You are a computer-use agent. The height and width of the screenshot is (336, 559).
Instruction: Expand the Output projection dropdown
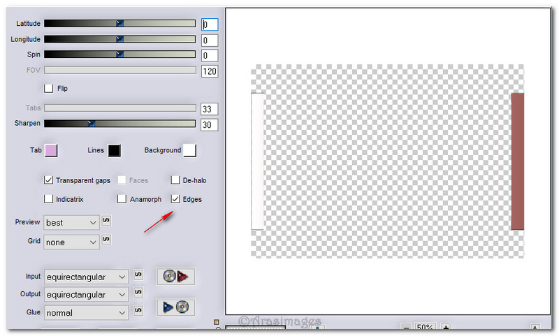click(x=86, y=295)
